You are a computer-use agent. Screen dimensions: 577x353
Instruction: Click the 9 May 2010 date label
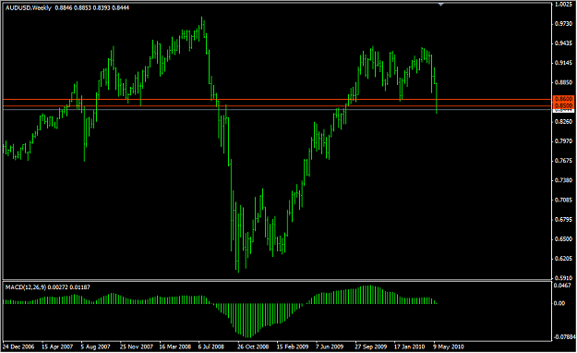tap(448, 347)
